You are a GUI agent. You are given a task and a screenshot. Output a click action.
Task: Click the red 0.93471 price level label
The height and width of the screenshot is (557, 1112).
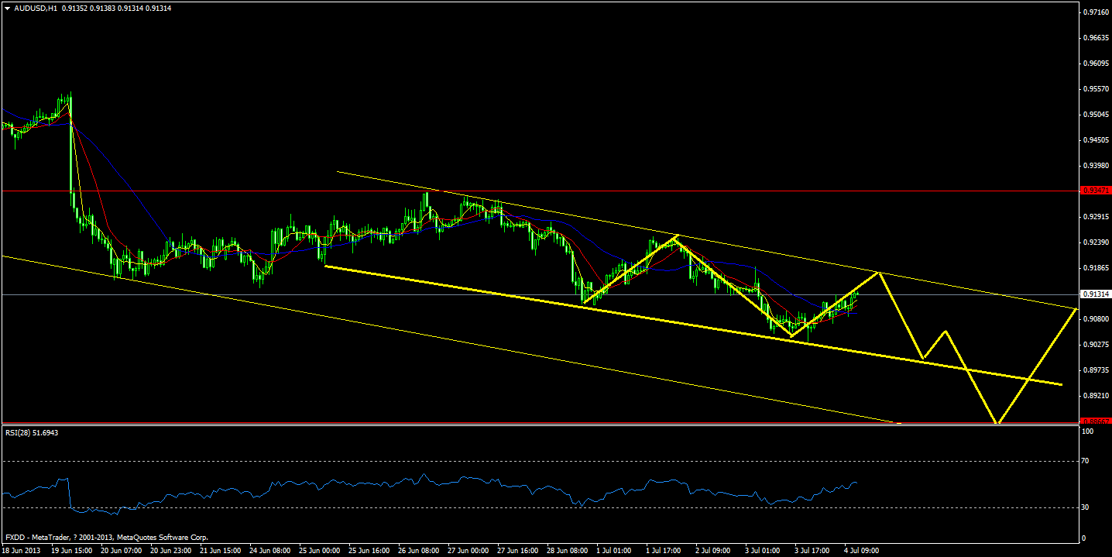click(1096, 190)
